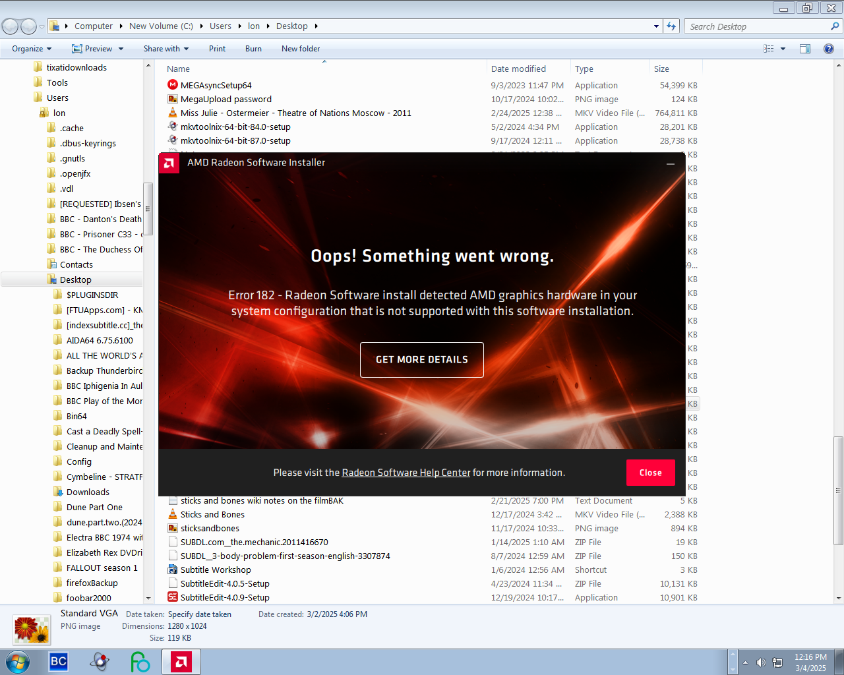The width and height of the screenshot is (844, 675).
Task: Click the navigation pane scrollbar thumb
Action: [x=148, y=209]
